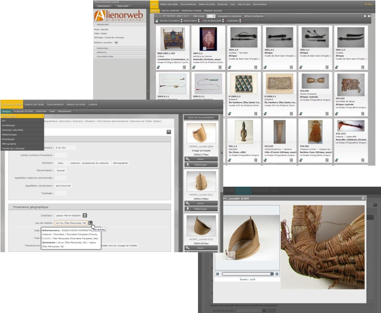Select the checkbox on the MAH.1883.1.183 card
Image resolution: width=381 pixels, height=313 pixels.
pos(184,67)
